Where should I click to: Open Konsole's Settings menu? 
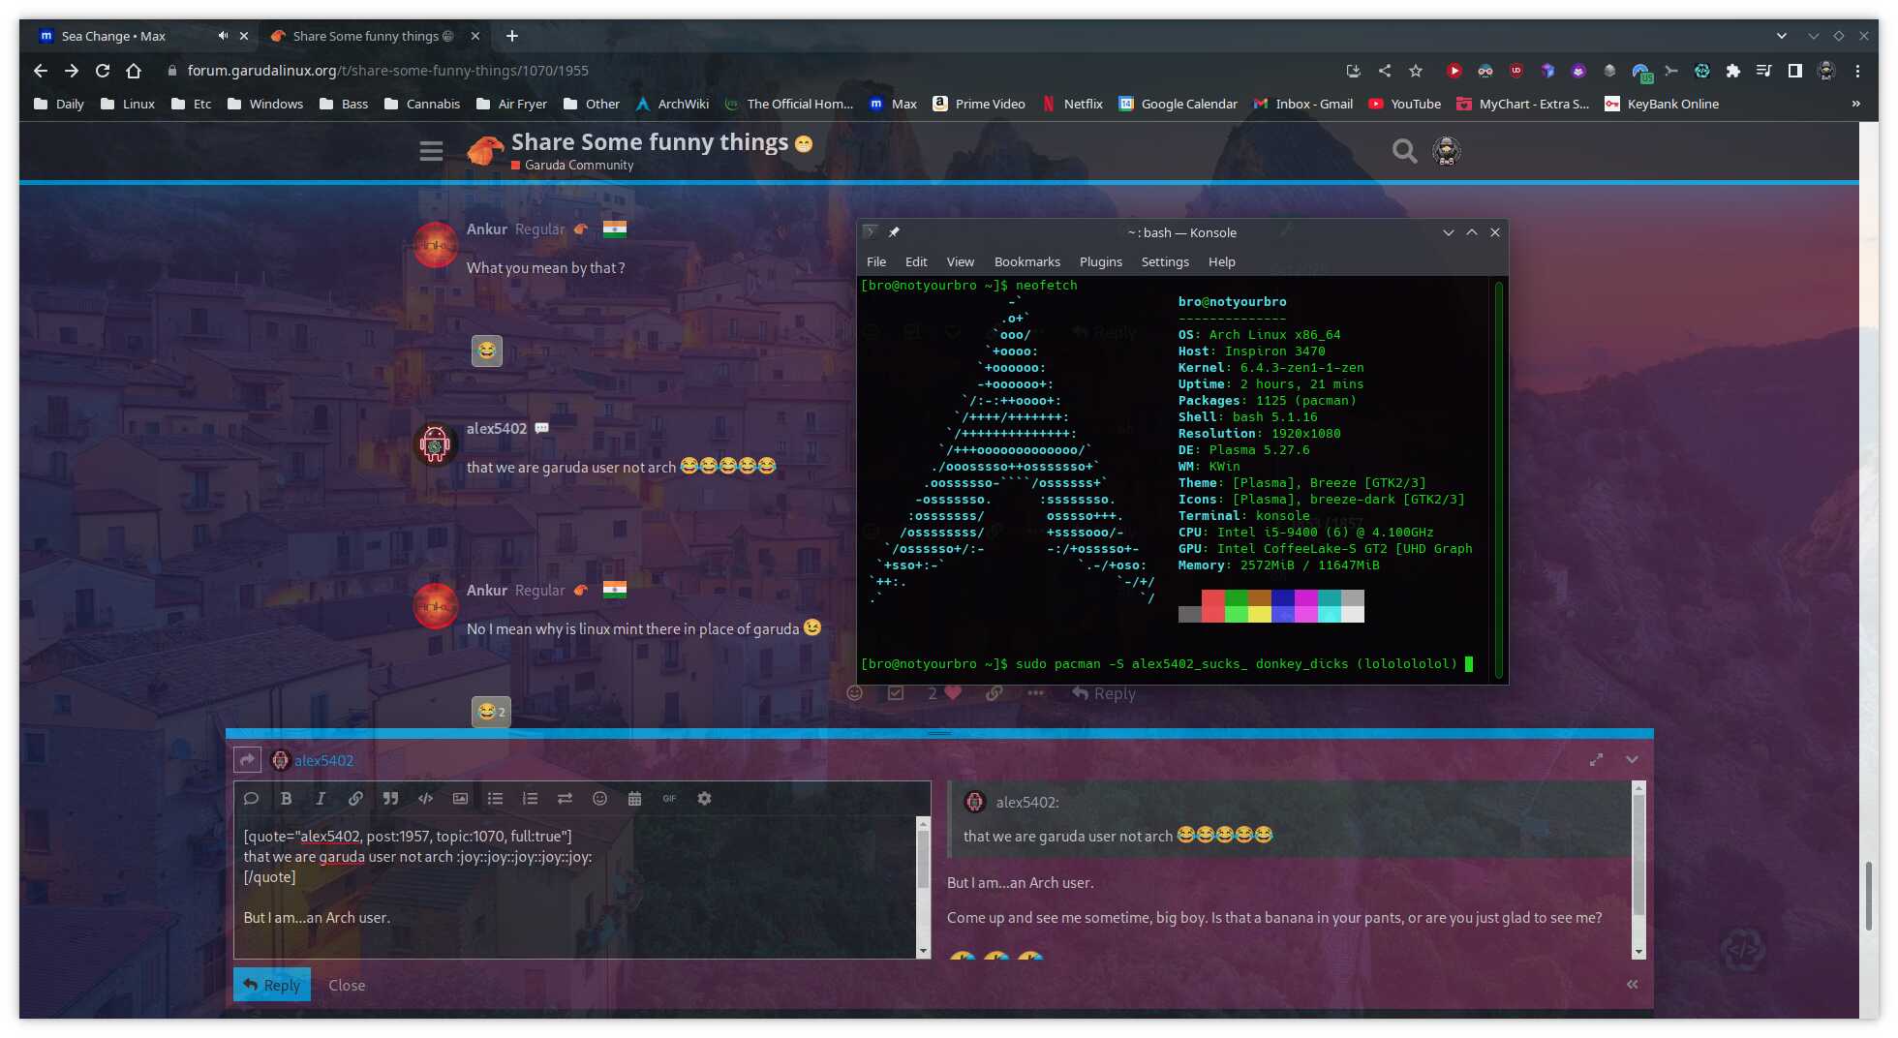click(1164, 261)
